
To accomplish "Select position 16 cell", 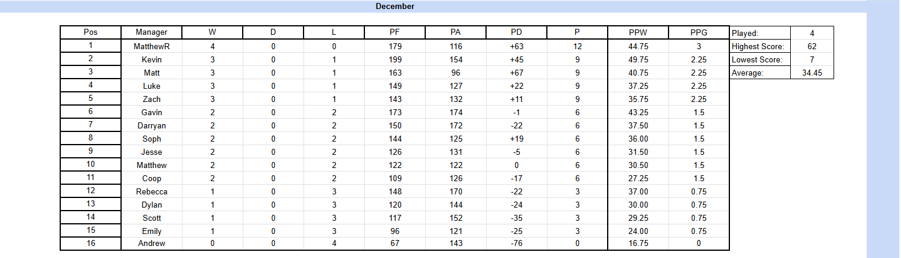I will tap(90, 243).
